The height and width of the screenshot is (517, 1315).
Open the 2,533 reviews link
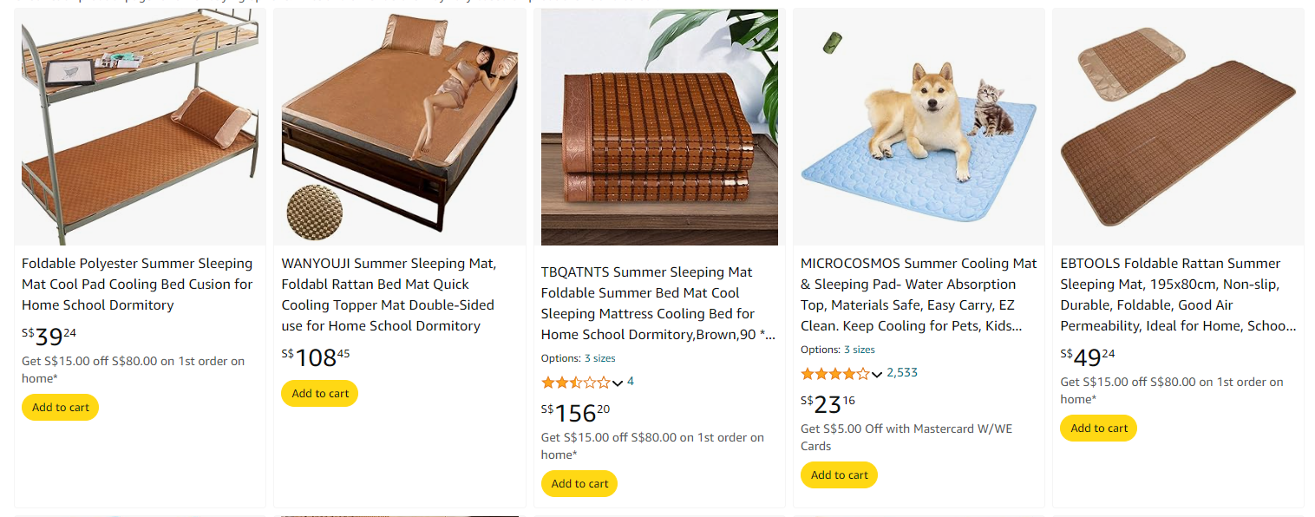902,373
